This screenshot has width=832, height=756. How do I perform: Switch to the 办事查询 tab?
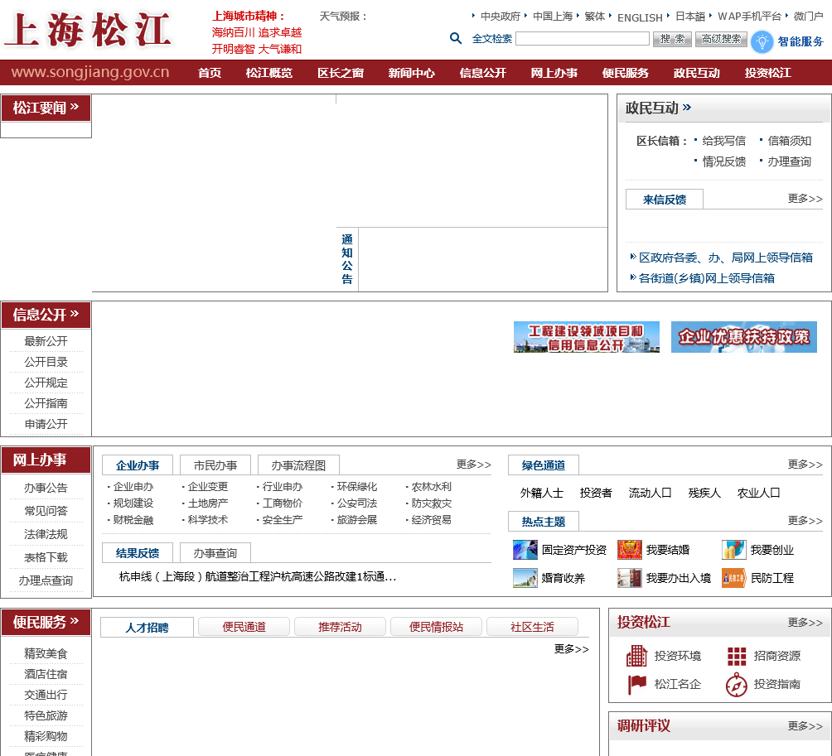click(x=215, y=553)
